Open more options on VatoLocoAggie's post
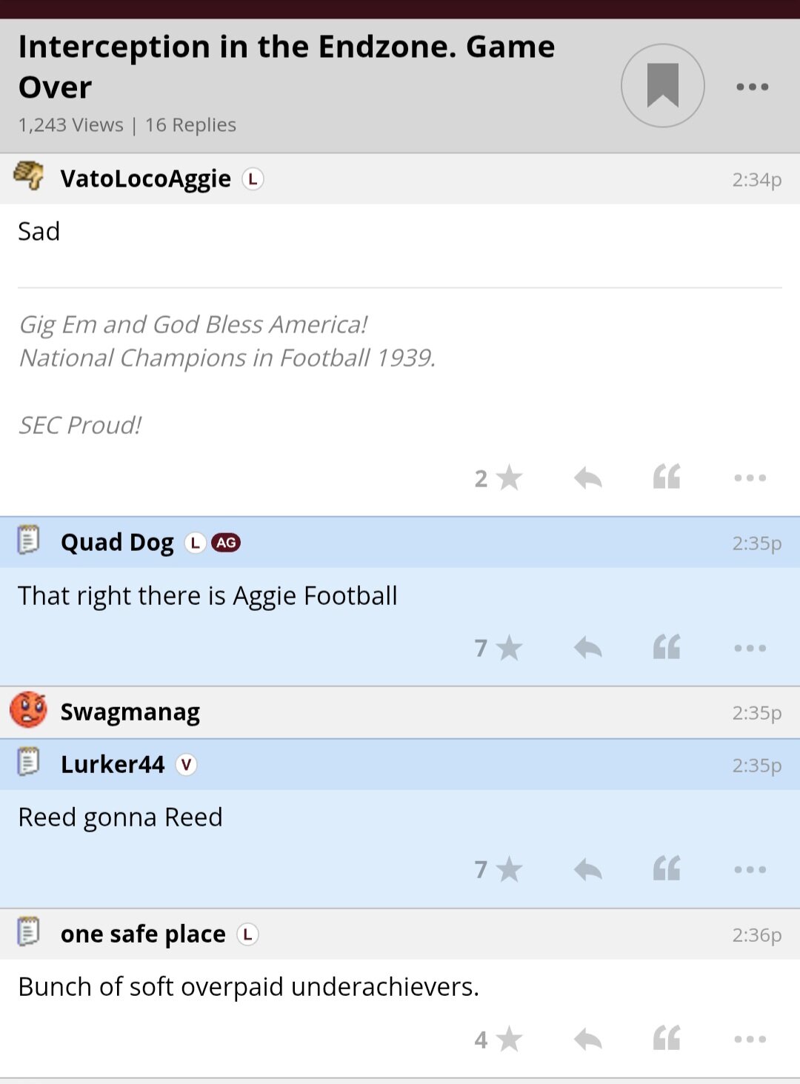Image resolution: width=800 pixels, height=1084 pixels. [x=750, y=478]
